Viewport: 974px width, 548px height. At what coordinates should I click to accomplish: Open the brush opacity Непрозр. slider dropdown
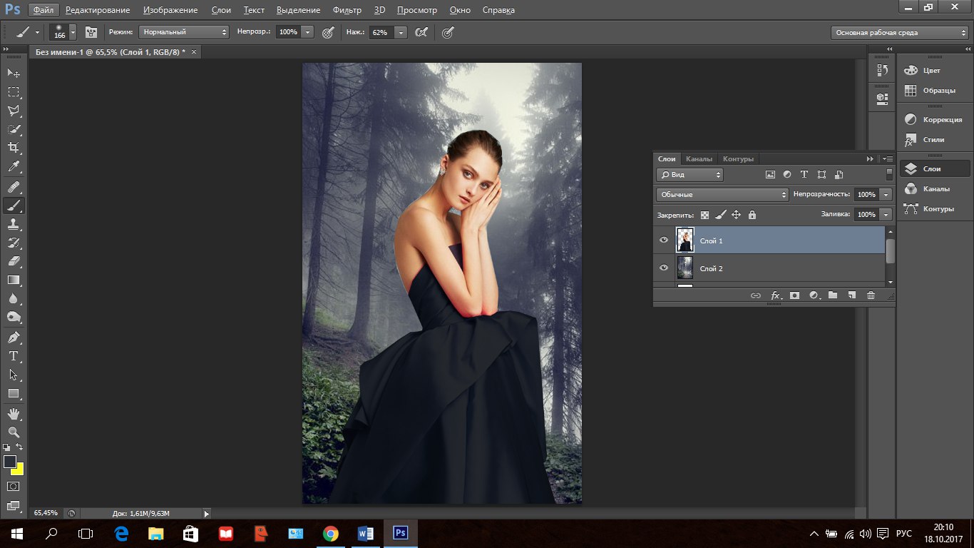tap(308, 32)
